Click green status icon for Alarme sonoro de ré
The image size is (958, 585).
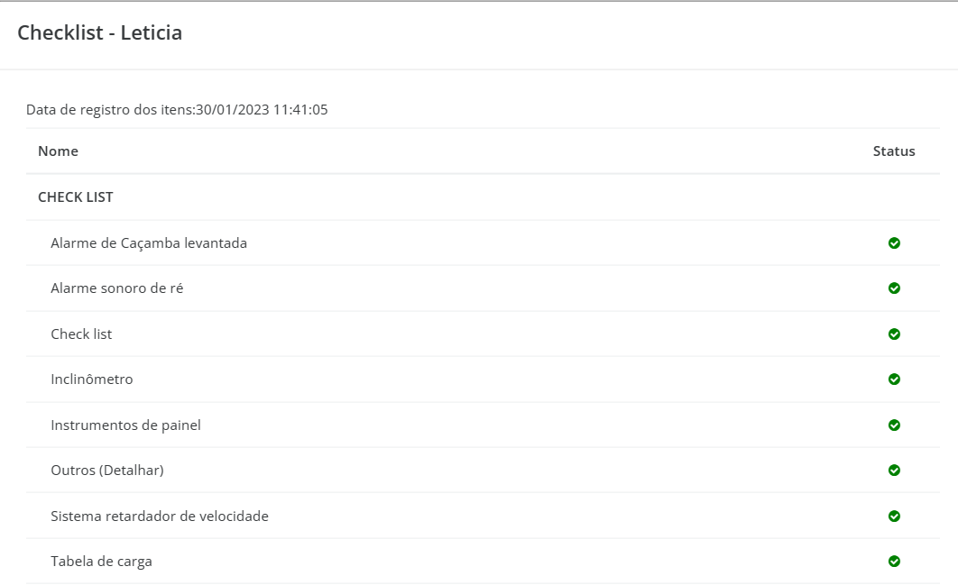coord(894,288)
